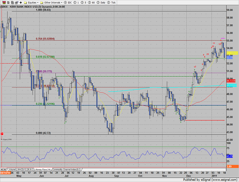
Task: Switch to the 5-minute interval
Action: pos(83,2)
